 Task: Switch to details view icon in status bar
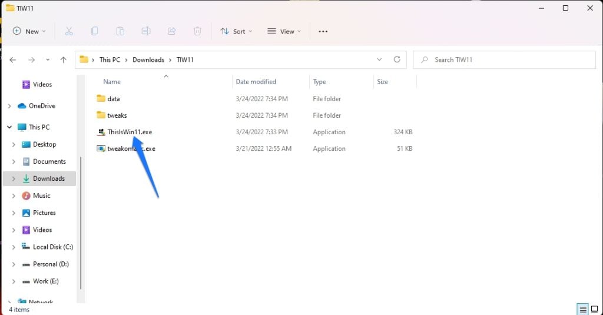pyautogui.click(x=583, y=309)
